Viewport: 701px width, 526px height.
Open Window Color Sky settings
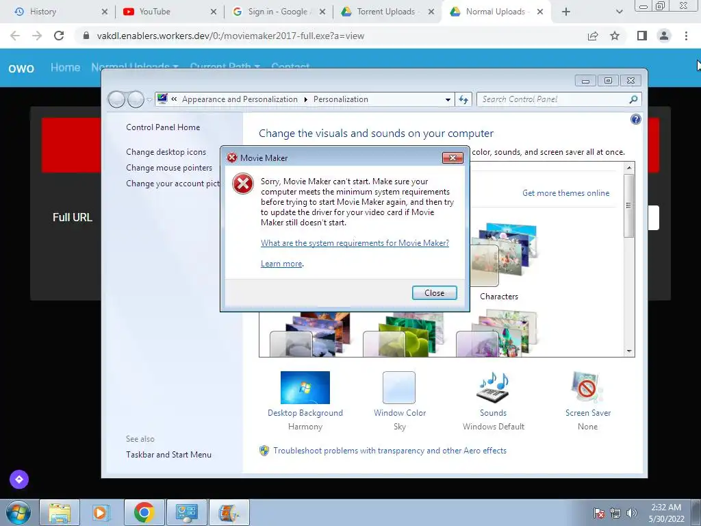(399, 388)
